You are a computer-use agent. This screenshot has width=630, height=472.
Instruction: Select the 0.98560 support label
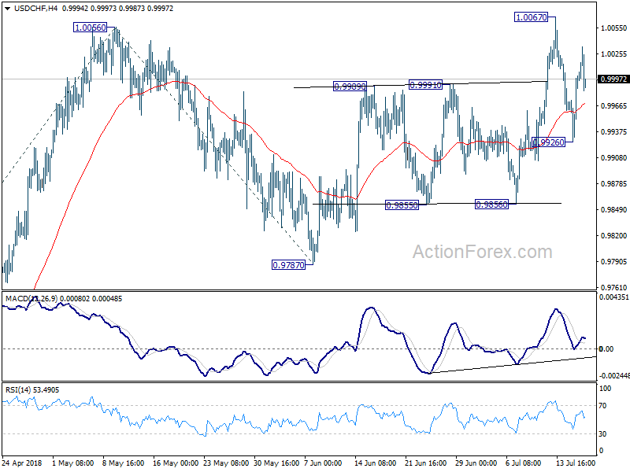pyautogui.click(x=491, y=205)
